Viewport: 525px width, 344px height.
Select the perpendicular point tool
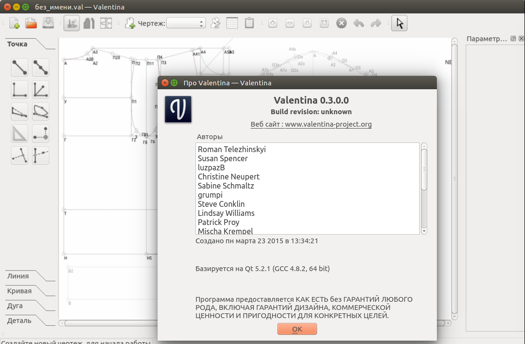click(20, 90)
